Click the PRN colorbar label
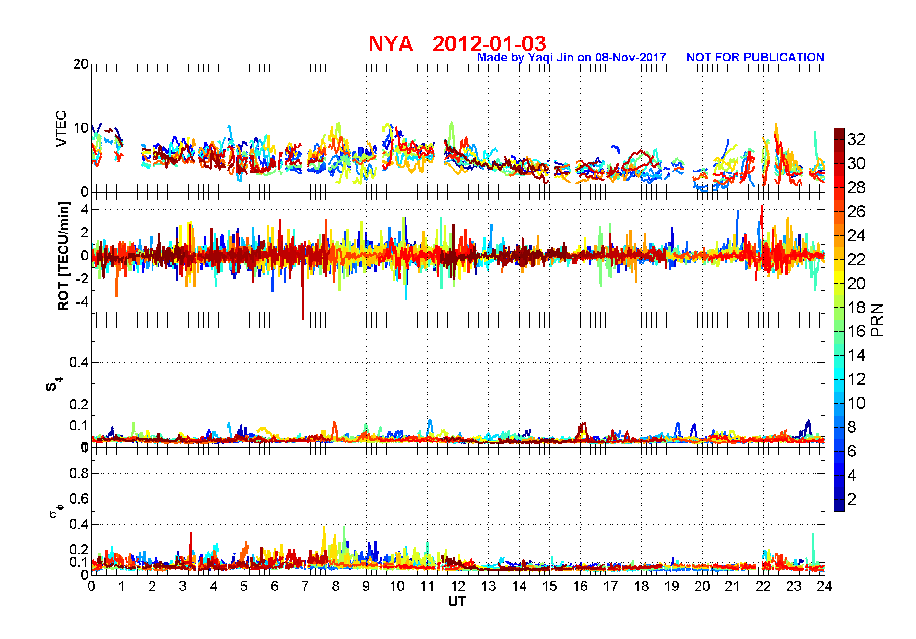The width and height of the screenshot is (916, 639). click(x=878, y=320)
